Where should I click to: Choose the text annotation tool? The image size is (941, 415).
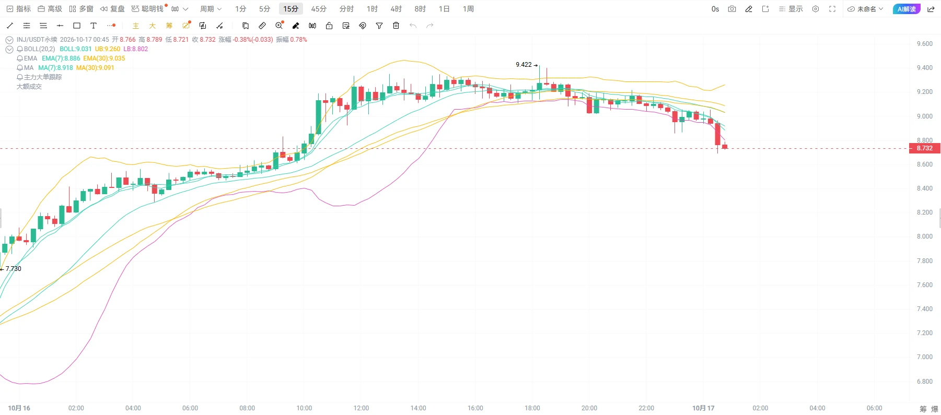coord(94,26)
